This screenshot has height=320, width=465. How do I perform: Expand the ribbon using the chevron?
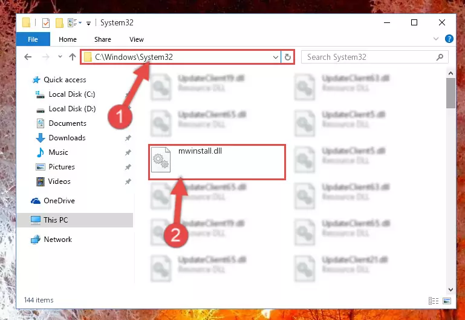436,39
